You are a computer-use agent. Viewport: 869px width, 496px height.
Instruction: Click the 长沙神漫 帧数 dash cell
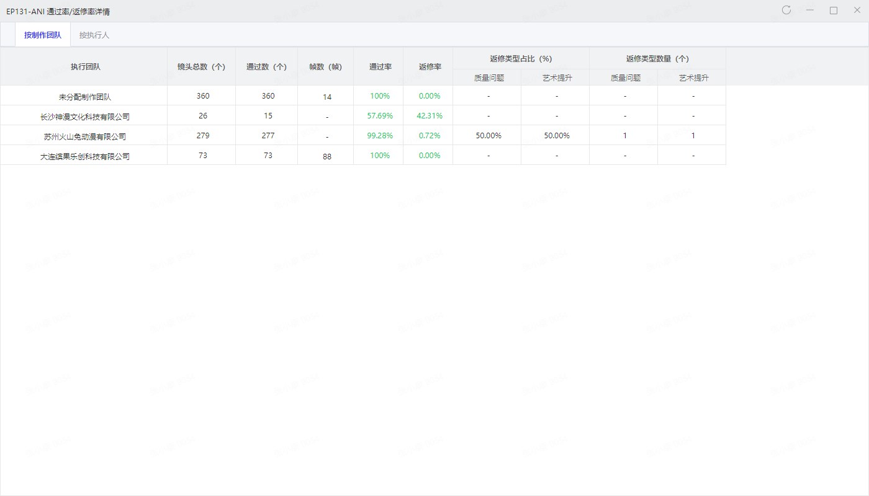click(x=327, y=117)
